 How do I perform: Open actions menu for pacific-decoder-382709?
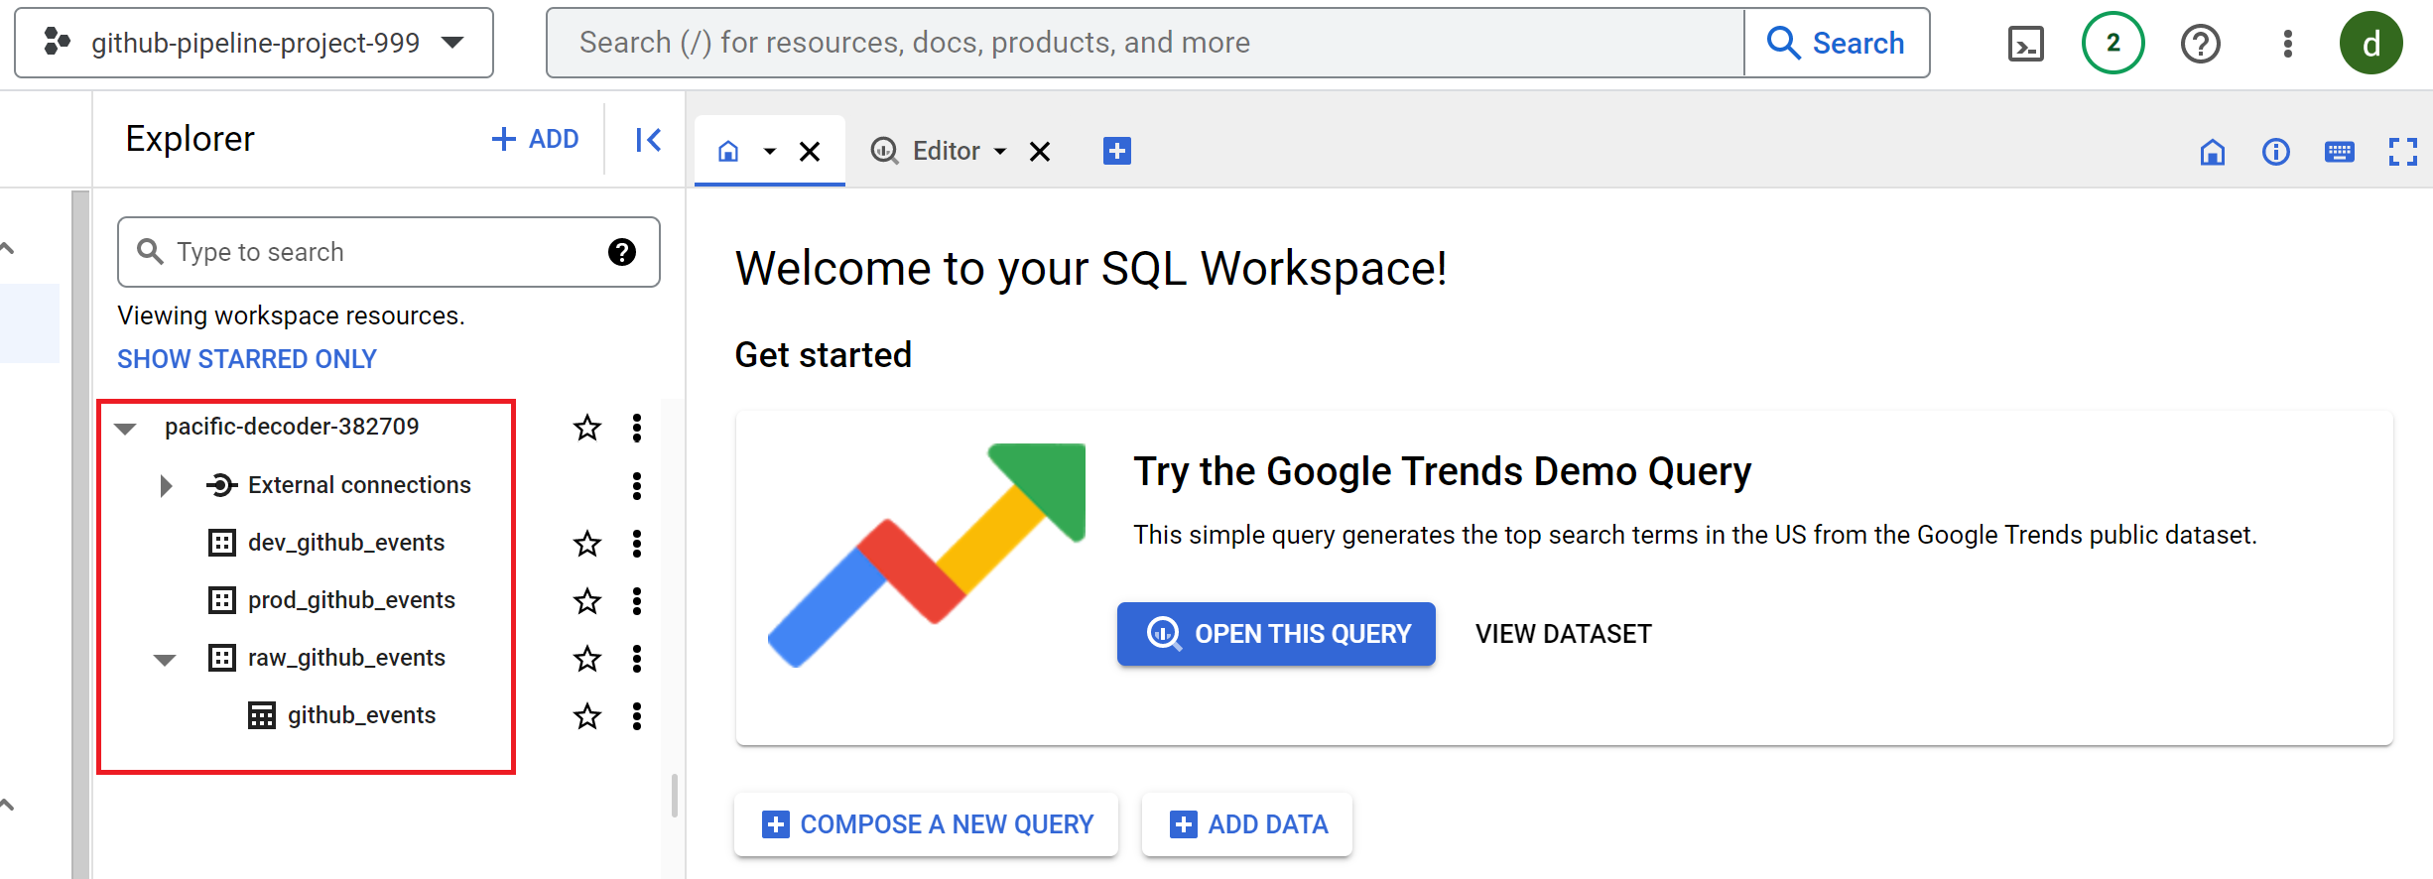click(x=637, y=428)
